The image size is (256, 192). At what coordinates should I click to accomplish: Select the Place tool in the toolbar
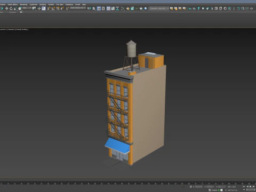click(x=20, y=9)
